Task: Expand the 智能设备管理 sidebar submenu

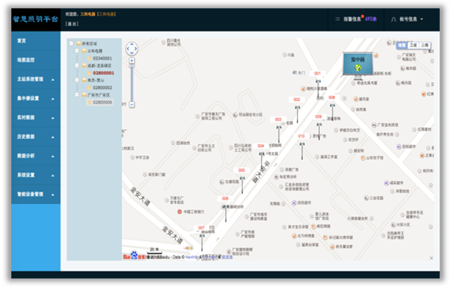Action: pos(52,195)
